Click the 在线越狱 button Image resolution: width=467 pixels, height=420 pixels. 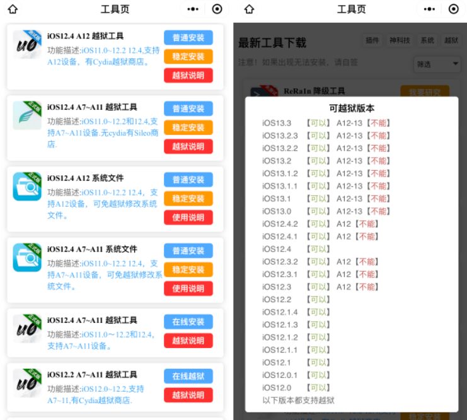pos(188,376)
